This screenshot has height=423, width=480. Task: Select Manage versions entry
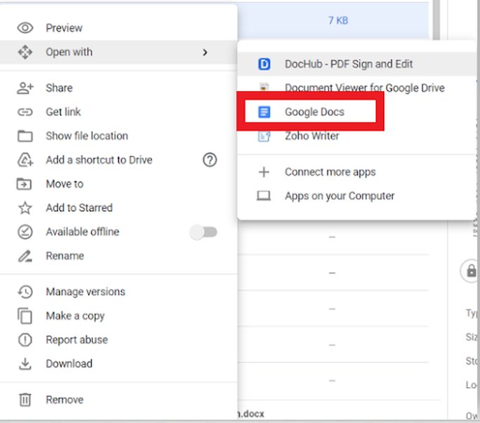point(118,292)
